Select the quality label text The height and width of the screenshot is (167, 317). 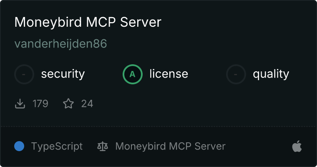pos(271,74)
